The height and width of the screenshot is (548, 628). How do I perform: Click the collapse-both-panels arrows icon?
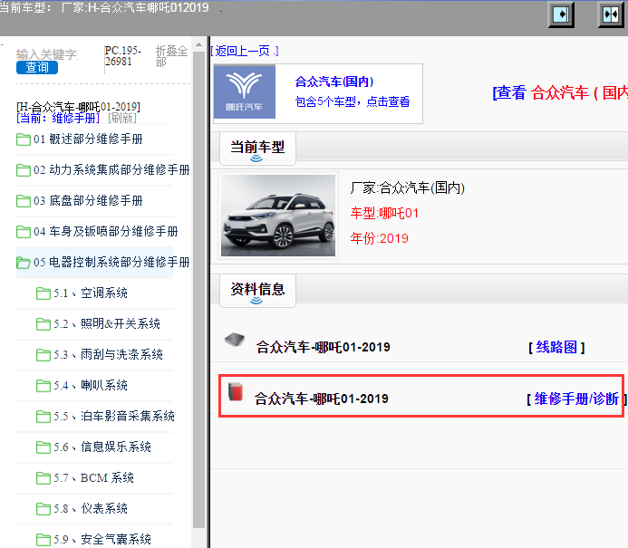point(611,14)
